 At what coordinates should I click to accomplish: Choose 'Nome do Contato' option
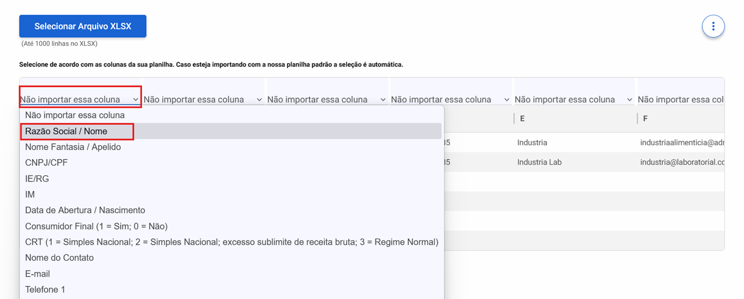pyautogui.click(x=232, y=258)
